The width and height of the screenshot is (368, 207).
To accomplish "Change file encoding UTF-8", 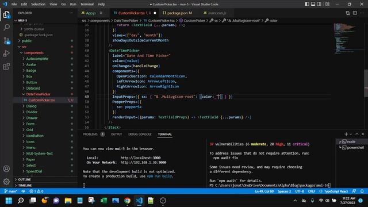I will click(x=300, y=191).
